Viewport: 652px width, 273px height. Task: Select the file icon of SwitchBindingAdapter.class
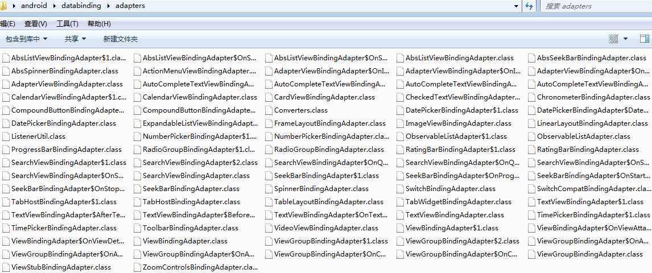(x=399, y=189)
